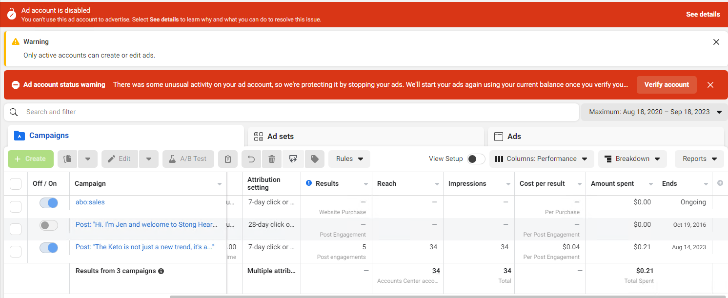The height and width of the screenshot is (298, 728).
Task: Click the undo arrow icon
Action: 251,159
